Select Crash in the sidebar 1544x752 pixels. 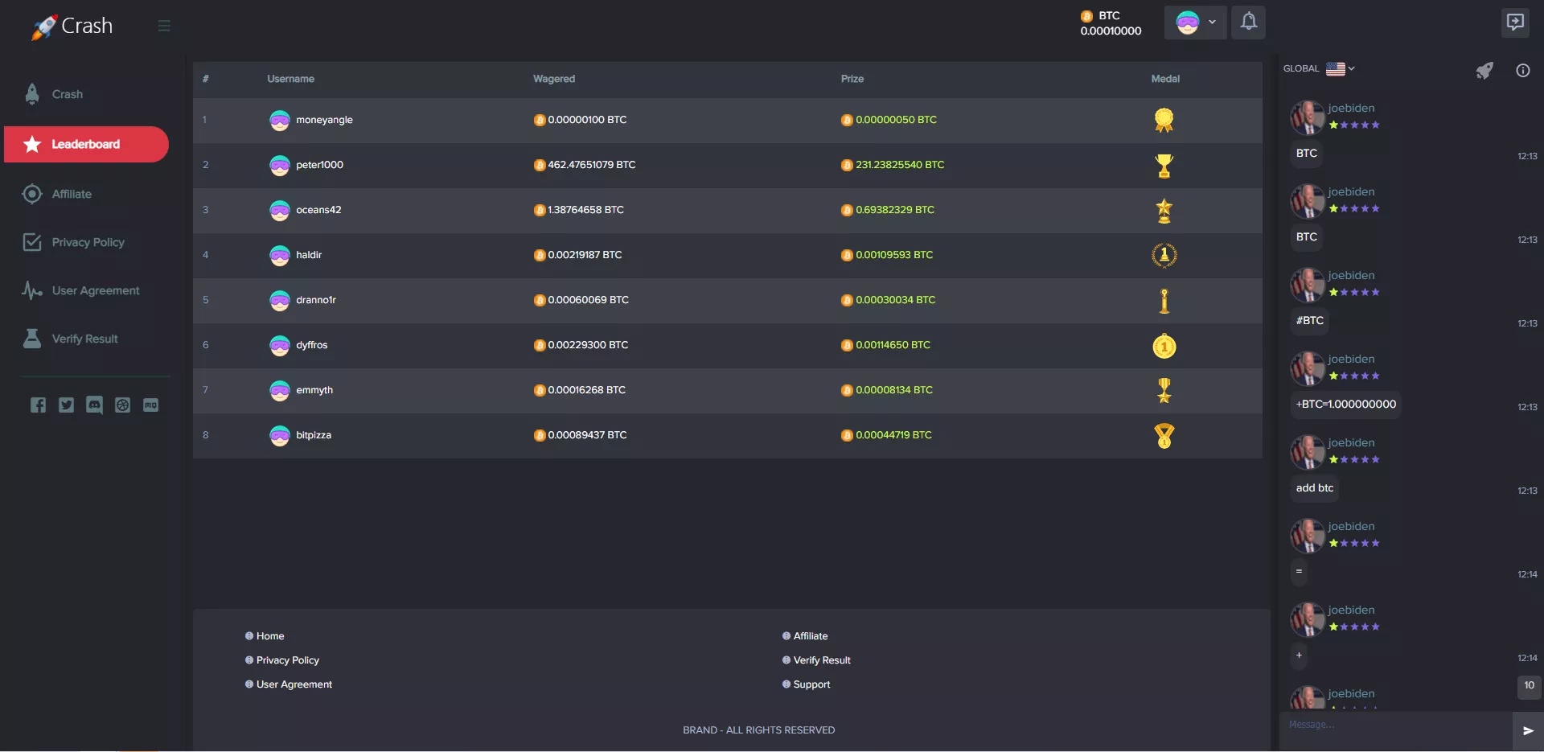pos(68,94)
